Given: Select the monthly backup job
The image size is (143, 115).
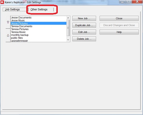Looking at the screenshot, I should coord(39,35).
